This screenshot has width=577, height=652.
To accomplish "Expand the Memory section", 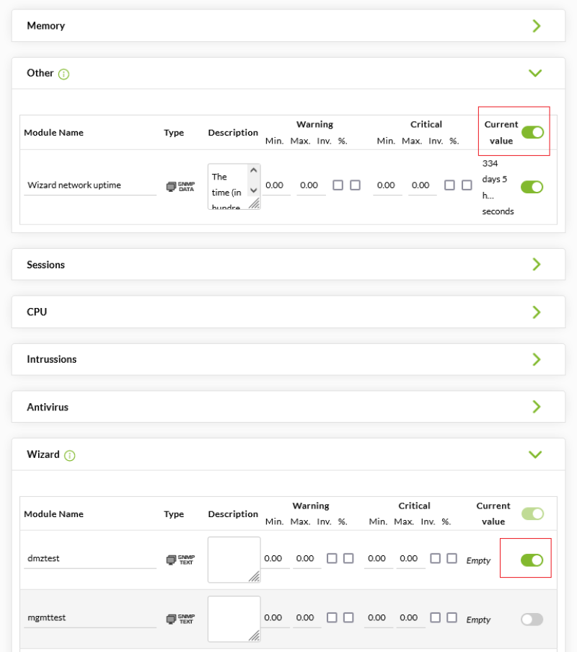I will point(536,26).
